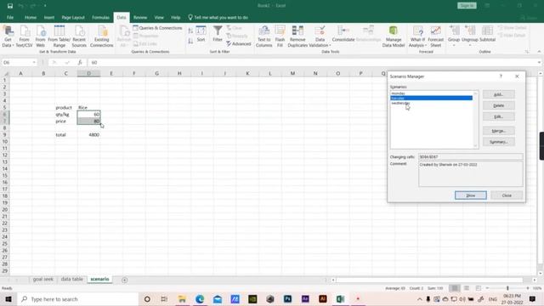Open Photoshop from the taskbar

pyautogui.click(x=287, y=299)
